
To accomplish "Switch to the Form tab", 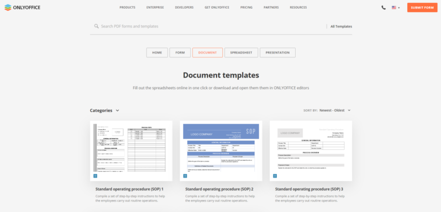I will click(180, 53).
